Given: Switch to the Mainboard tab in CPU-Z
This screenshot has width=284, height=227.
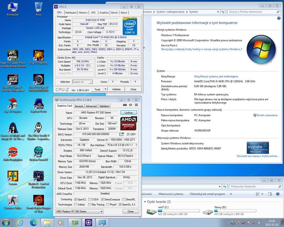Looking at the screenshot, I should tap(71, 13).
